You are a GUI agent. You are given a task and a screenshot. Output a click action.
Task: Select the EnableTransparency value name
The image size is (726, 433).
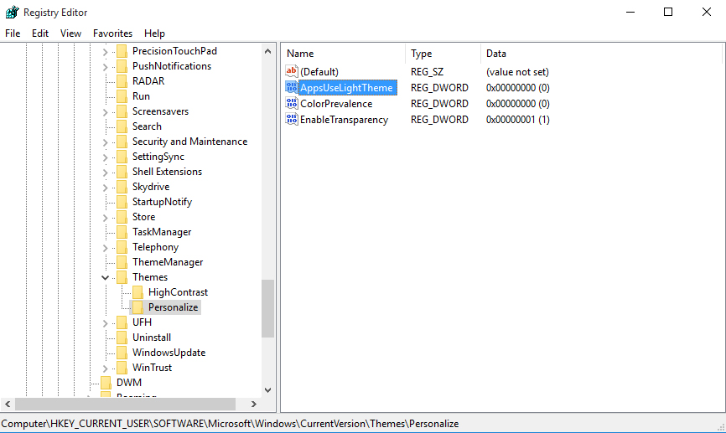344,120
